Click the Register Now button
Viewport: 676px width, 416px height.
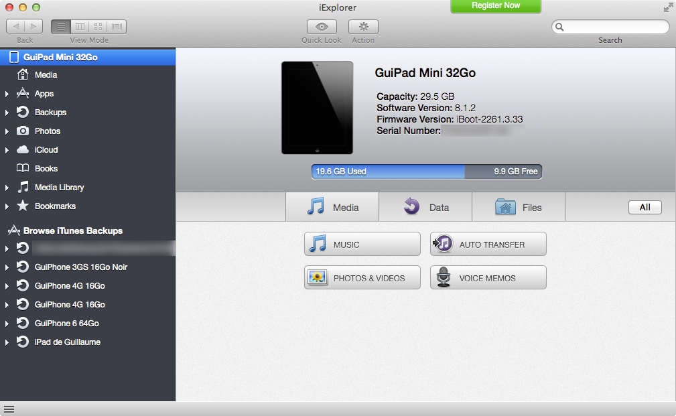496,6
